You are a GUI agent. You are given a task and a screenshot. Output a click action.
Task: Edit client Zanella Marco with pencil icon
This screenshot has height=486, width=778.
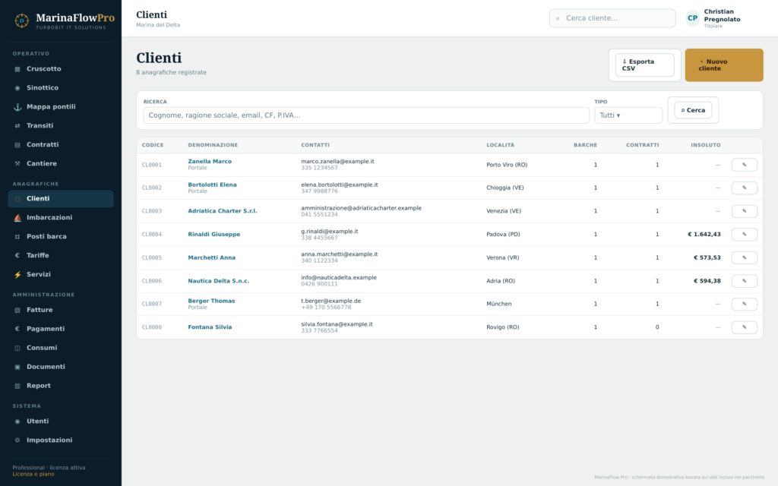(745, 165)
